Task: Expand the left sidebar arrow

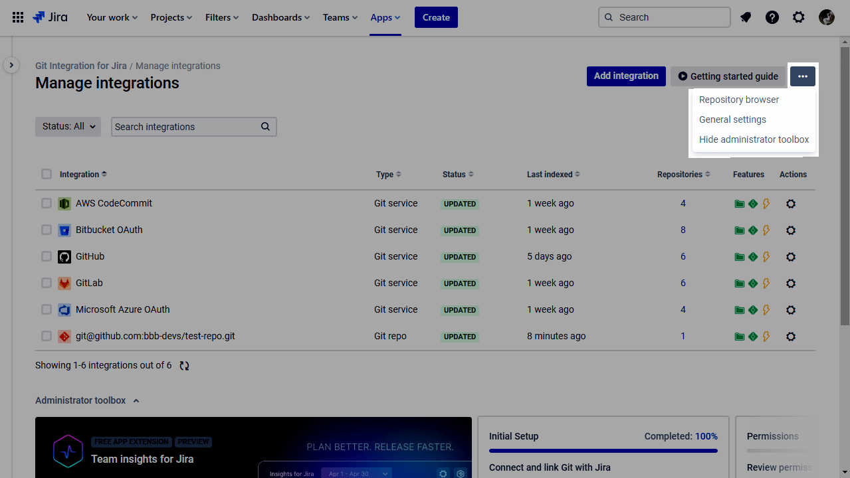Action: click(11, 65)
